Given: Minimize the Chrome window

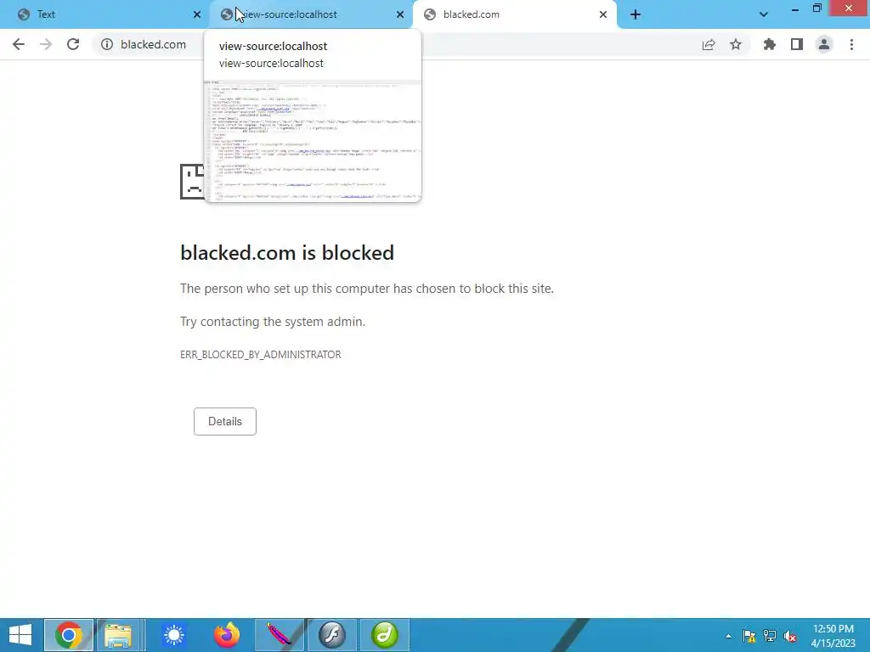Looking at the screenshot, I should coord(795,8).
